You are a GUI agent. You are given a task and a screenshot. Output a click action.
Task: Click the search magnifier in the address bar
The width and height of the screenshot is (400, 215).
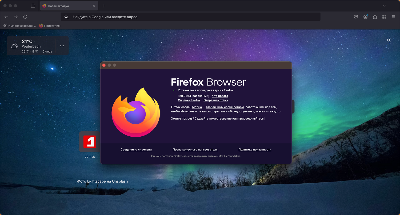[x=67, y=17]
